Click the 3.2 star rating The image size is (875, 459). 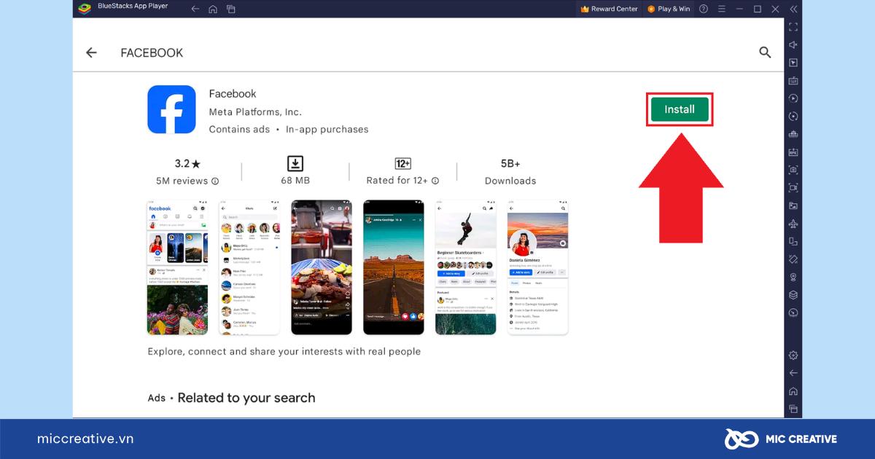tap(187, 163)
